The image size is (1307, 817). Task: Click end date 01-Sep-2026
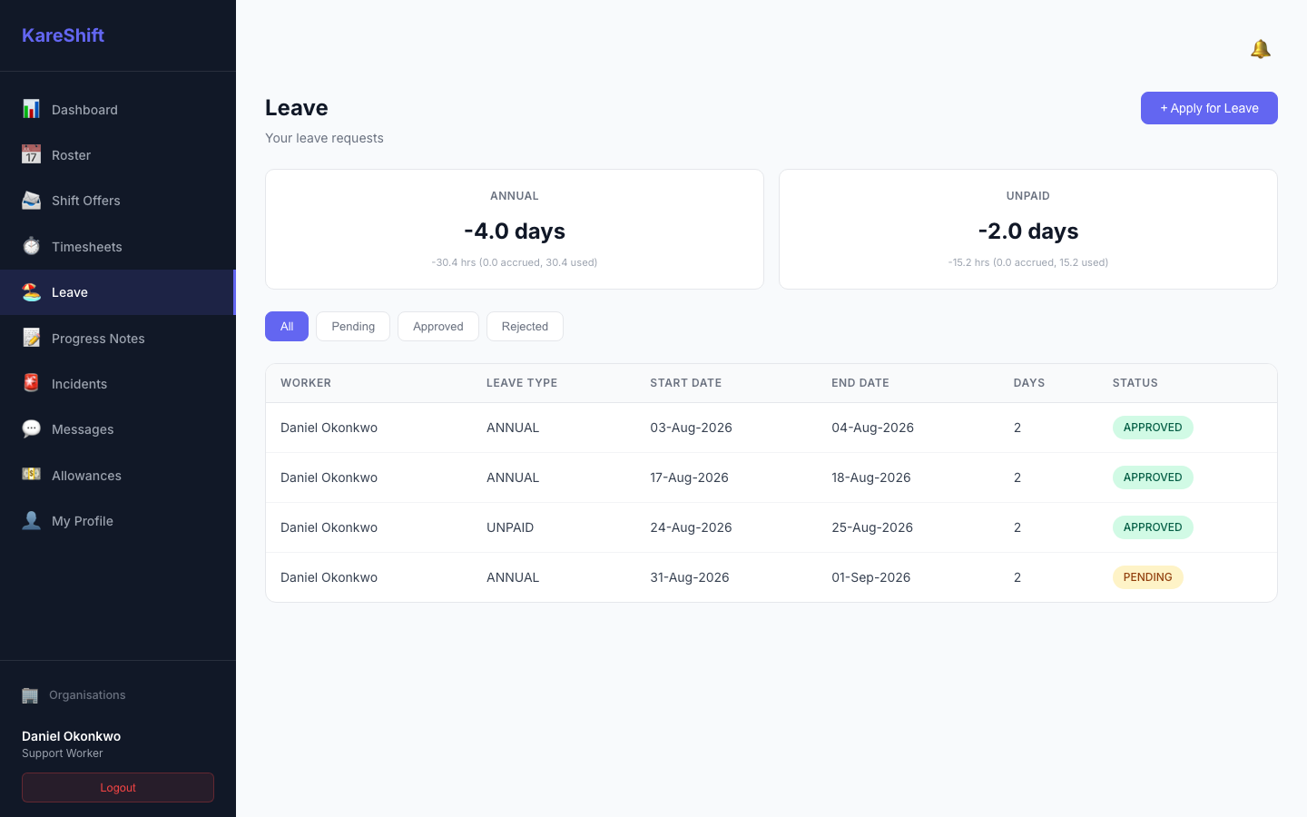(871, 577)
